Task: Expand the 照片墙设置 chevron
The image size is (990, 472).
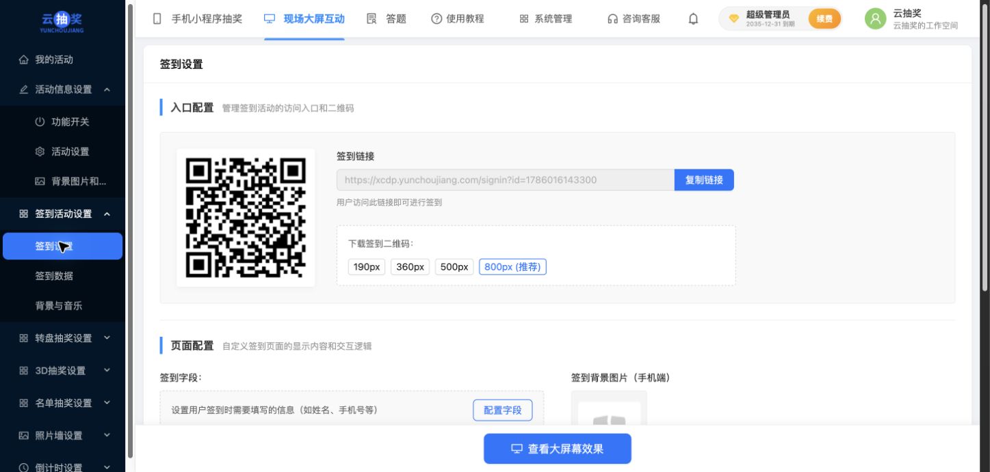Action: point(107,434)
